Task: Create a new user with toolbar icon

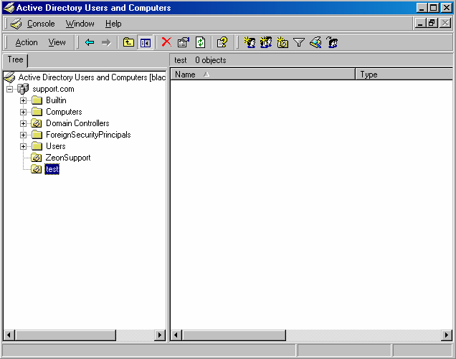Action: click(x=250, y=42)
